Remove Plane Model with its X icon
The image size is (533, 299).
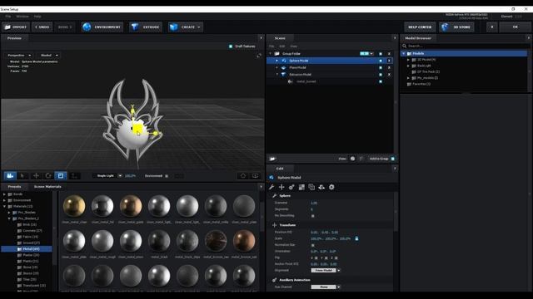[x=389, y=68]
